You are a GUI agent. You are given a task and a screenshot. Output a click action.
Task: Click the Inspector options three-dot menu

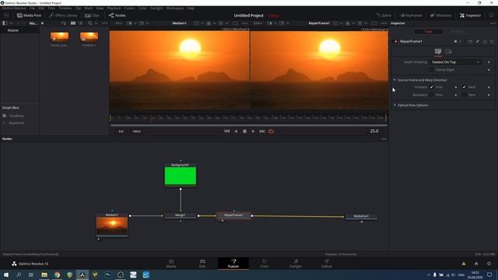pos(493,23)
